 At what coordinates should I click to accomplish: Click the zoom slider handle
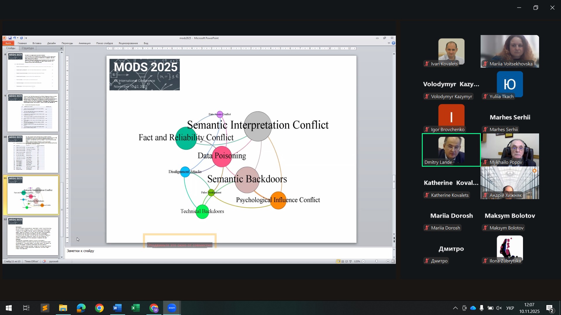coord(377,262)
